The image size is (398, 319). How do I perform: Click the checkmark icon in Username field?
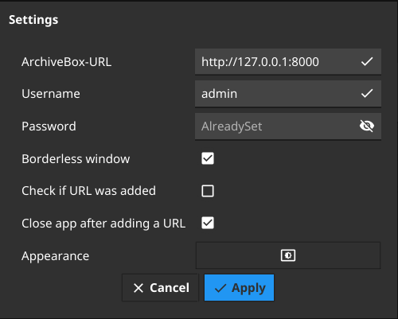(x=367, y=93)
